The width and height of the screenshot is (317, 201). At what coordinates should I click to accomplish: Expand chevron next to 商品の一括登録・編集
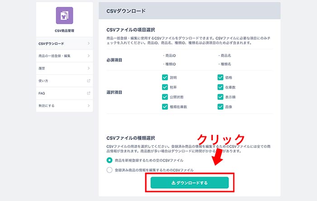(x=89, y=56)
